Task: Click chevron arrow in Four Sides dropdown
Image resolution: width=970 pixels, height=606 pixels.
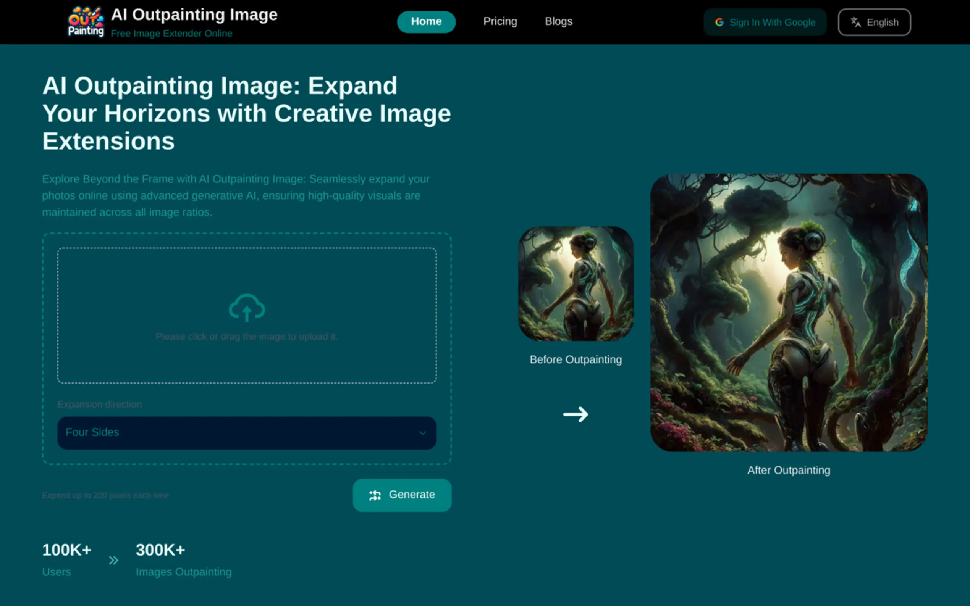Action: [422, 433]
